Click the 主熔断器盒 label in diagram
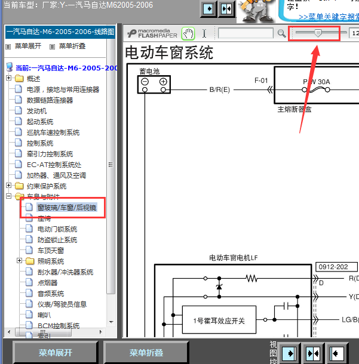Viewport: 359px width, 364px height. (294, 109)
